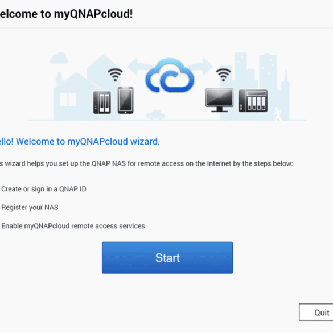The image size is (333, 333).
Task: Click the wizard description paragraph text
Action: coord(146,163)
